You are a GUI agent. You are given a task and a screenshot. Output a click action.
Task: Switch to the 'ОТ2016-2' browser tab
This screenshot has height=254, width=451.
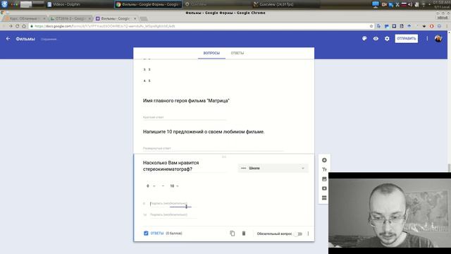(70, 18)
